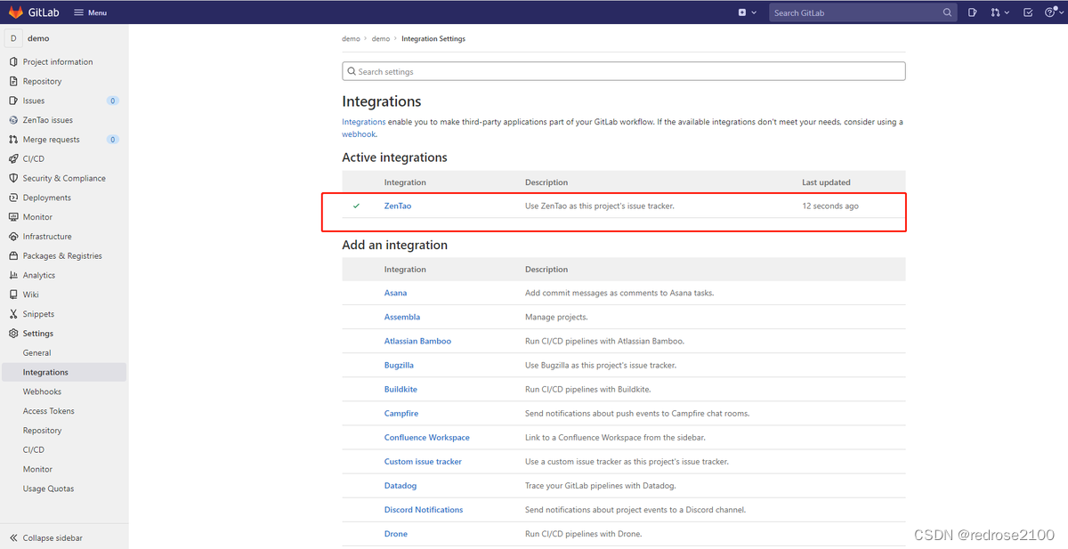
Task: Open the active ZenTao integration
Action: tap(398, 206)
